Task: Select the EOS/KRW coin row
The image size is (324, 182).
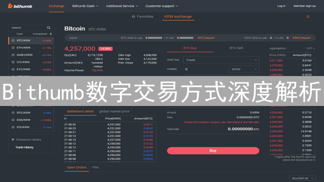Action: pos(31,120)
